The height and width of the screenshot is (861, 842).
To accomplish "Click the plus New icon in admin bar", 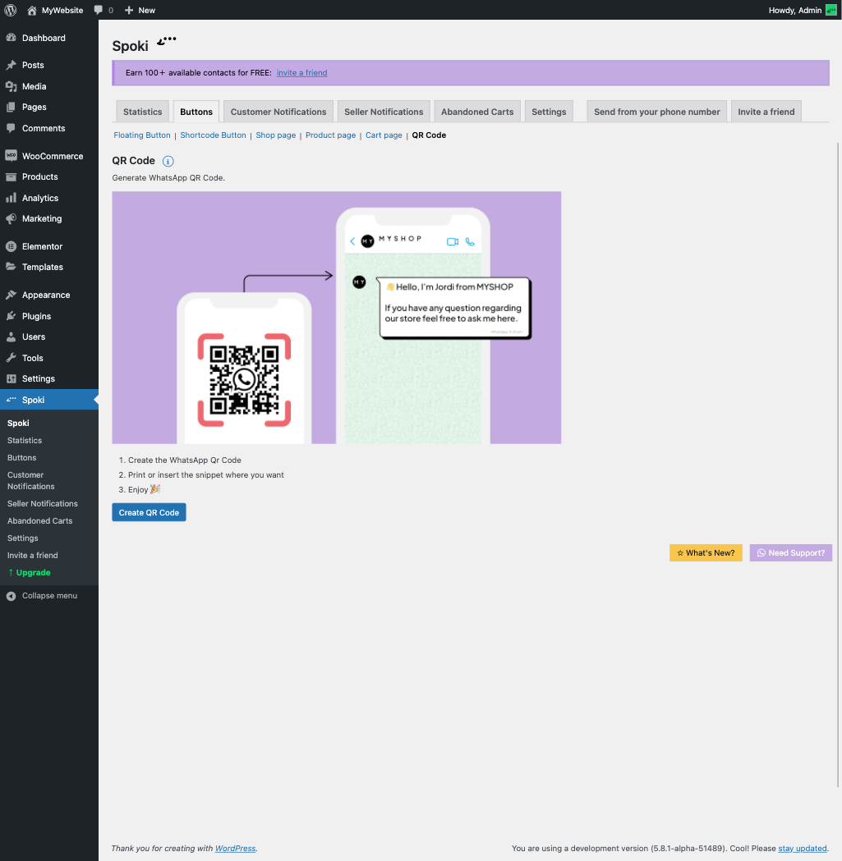I will (x=129, y=10).
